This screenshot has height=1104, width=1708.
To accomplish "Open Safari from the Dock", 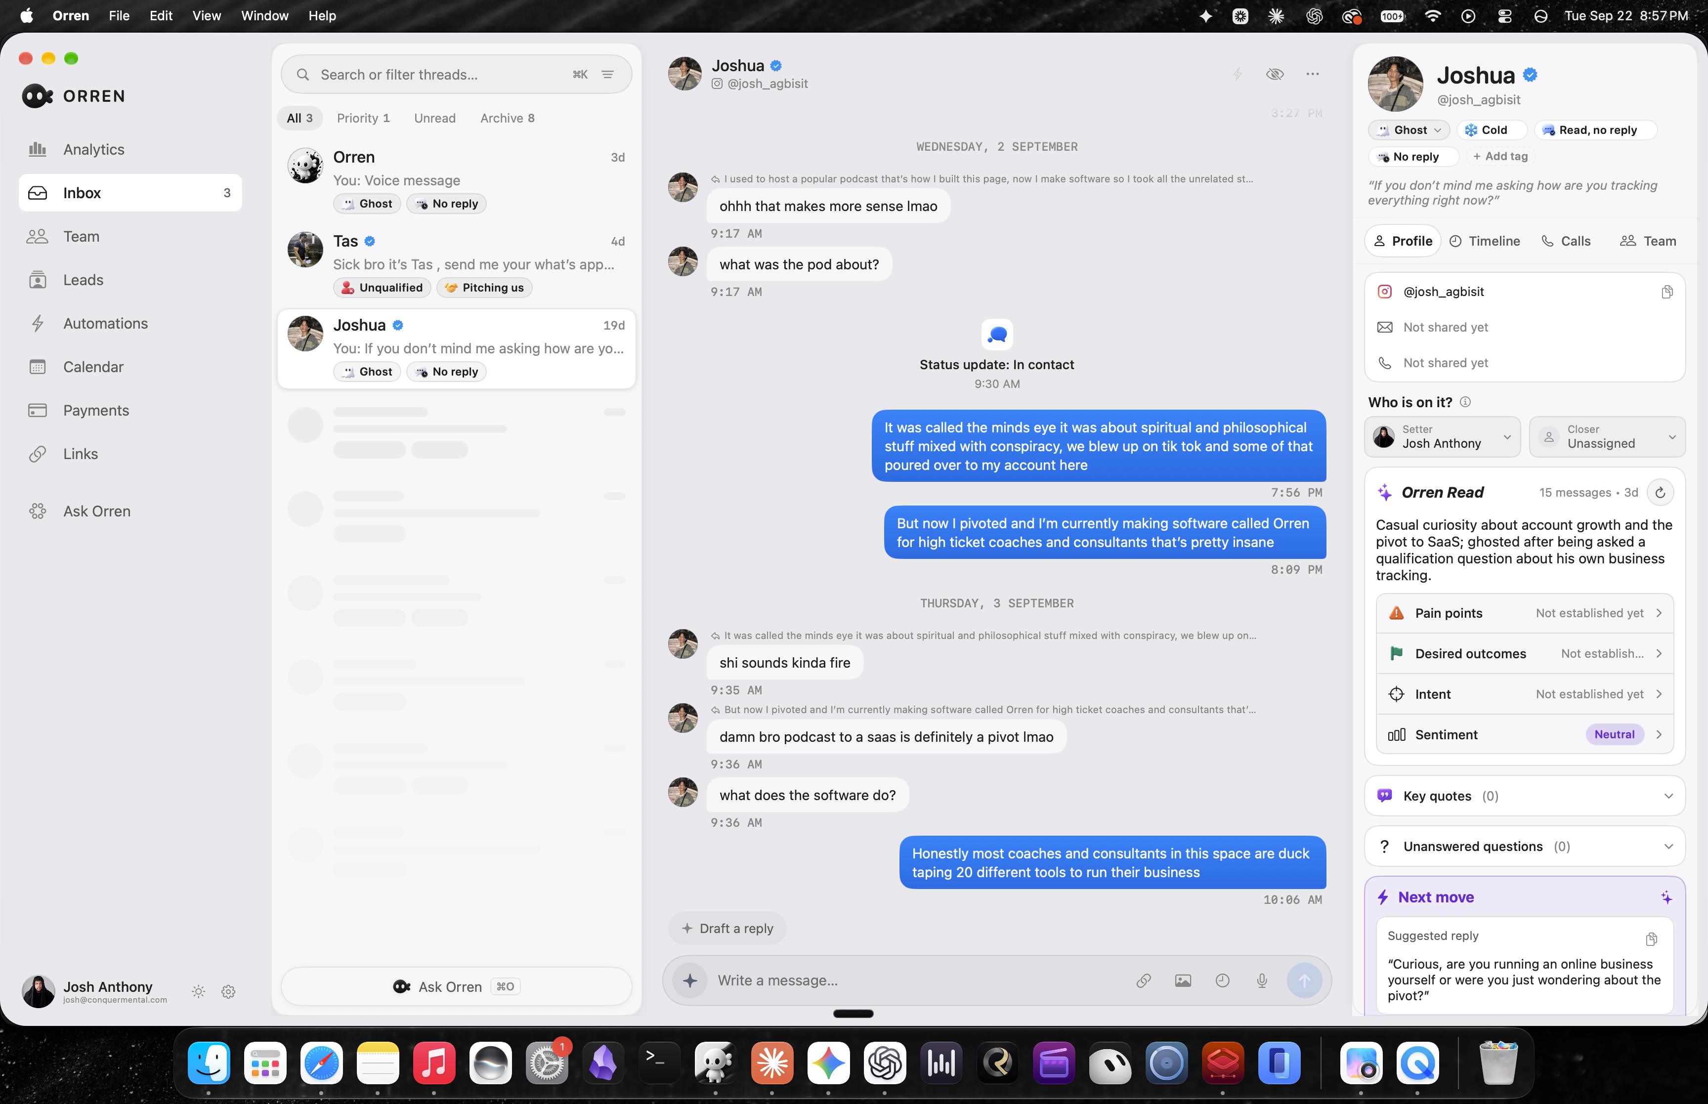I will coord(321,1062).
